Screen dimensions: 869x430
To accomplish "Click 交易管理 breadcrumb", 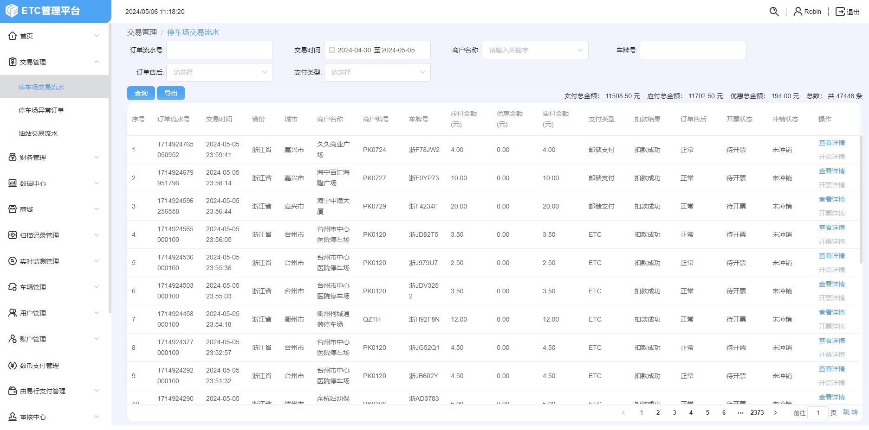I will pyautogui.click(x=142, y=32).
